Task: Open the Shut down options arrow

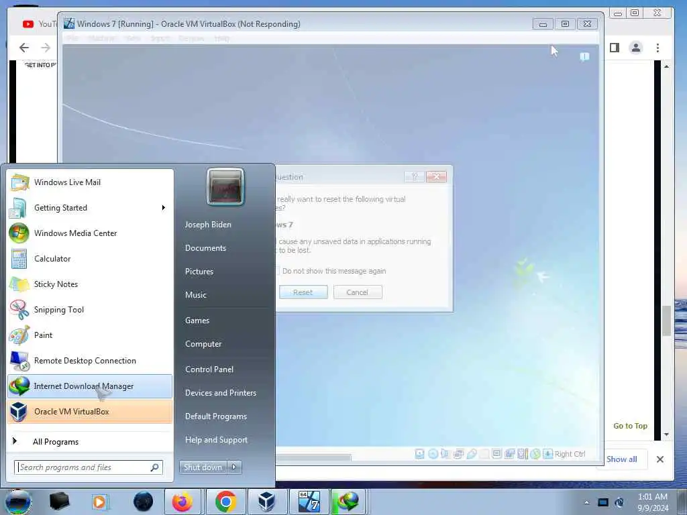Action: (x=234, y=467)
